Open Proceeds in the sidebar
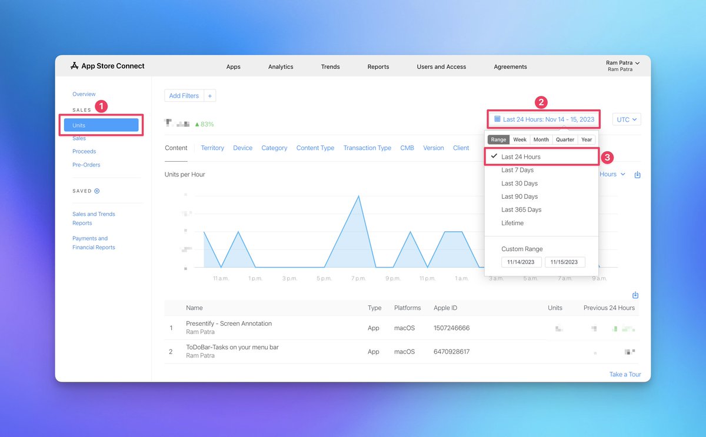706x437 pixels. [x=84, y=152]
